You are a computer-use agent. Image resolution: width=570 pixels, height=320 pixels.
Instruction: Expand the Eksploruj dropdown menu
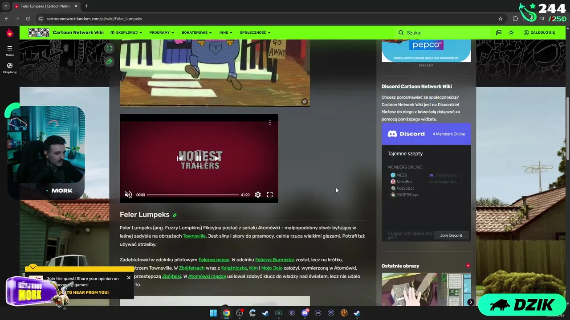click(126, 32)
